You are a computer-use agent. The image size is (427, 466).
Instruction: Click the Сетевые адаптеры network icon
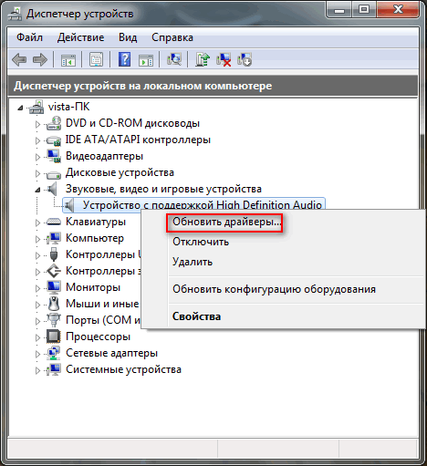(54, 353)
